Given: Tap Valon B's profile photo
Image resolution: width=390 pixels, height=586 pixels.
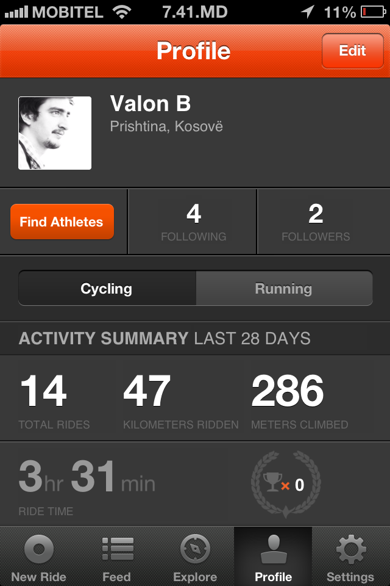Looking at the screenshot, I should (55, 132).
